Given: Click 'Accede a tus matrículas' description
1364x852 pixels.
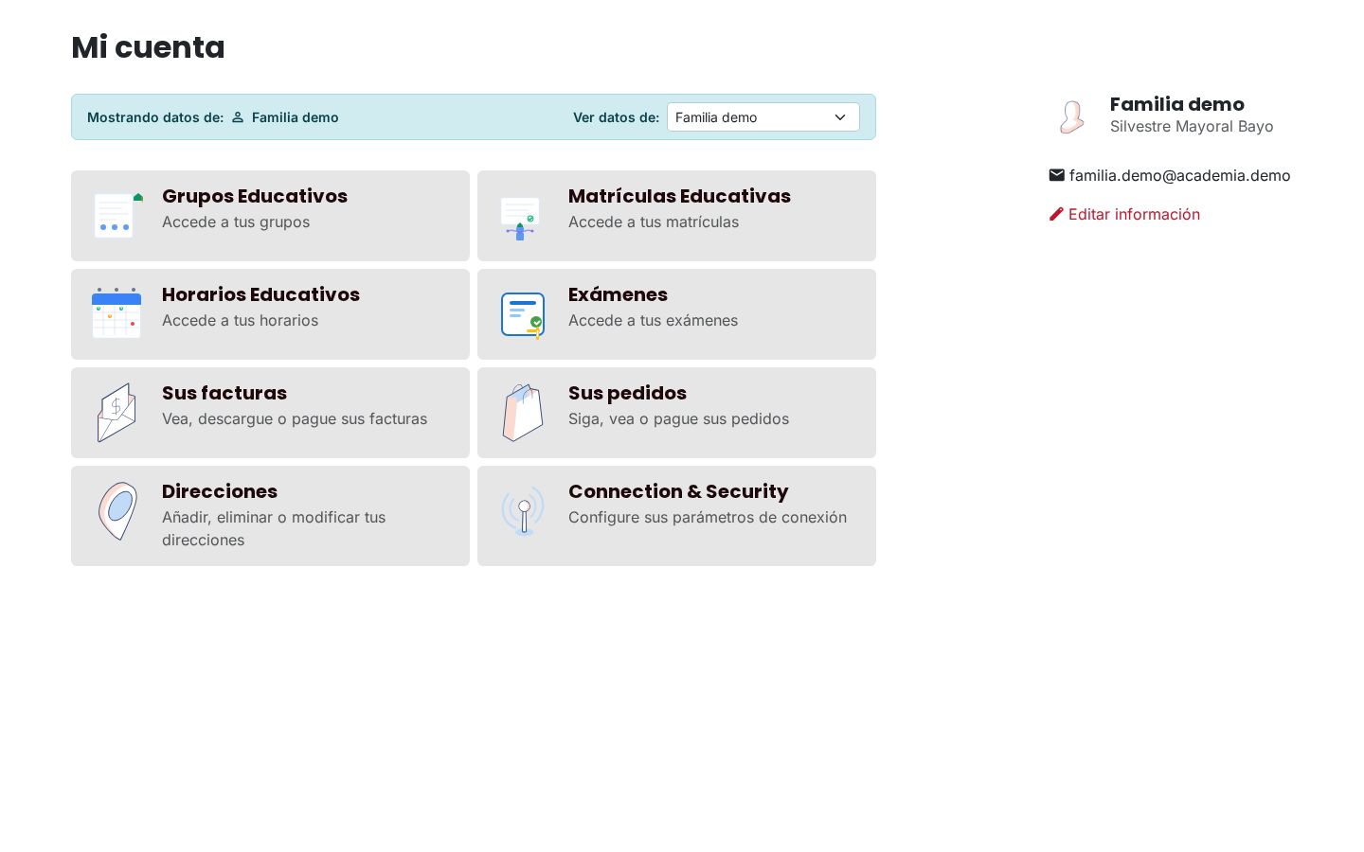Looking at the screenshot, I should pyautogui.click(x=654, y=222).
